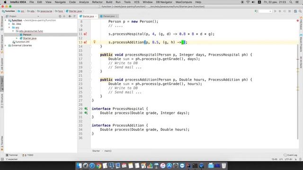The height and width of the screenshot is (170, 303).
Task: Click the implemented-interface gutter icon on line 29
Action: click(x=86, y=109)
